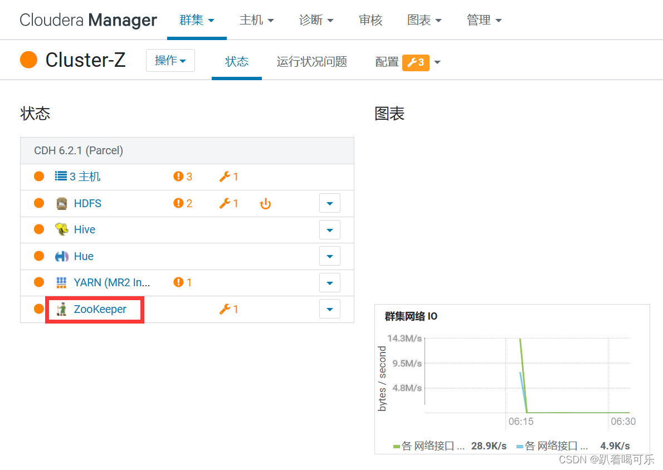
Task: Click the Hive health status dot
Action: click(x=39, y=229)
